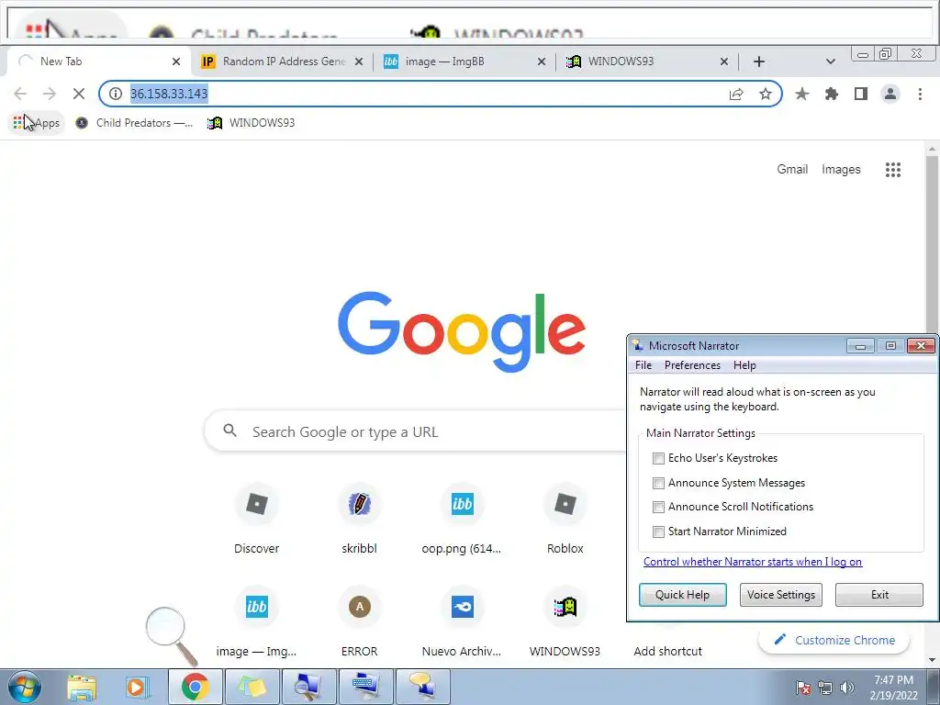The height and width of the screenshot is (705, 940).
Task: Launch the Roblox shortcut
Action: 565,520
